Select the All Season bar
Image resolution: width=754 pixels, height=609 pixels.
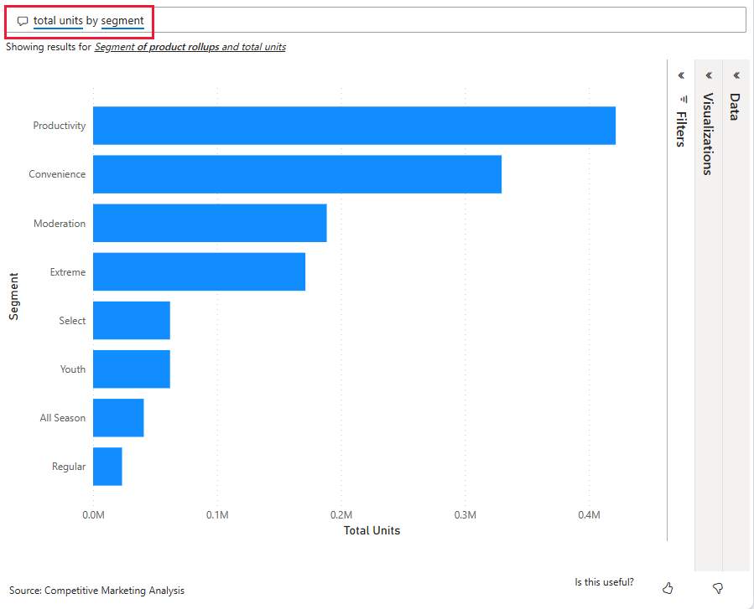(118, 418)
